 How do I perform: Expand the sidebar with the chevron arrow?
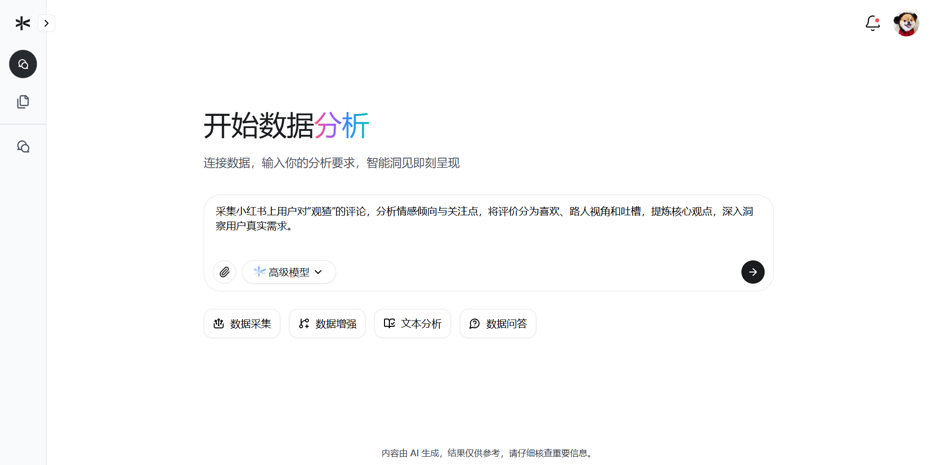point(47,23)
